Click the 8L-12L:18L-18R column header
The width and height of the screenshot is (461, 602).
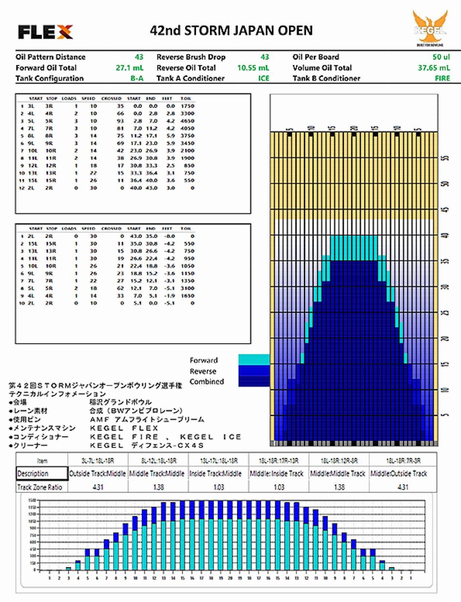158,461
